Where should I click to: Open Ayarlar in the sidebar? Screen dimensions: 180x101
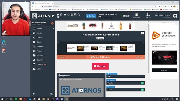(39, 33)
